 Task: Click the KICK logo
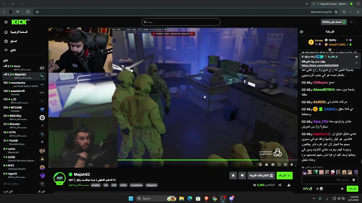(x=20, y=22)
